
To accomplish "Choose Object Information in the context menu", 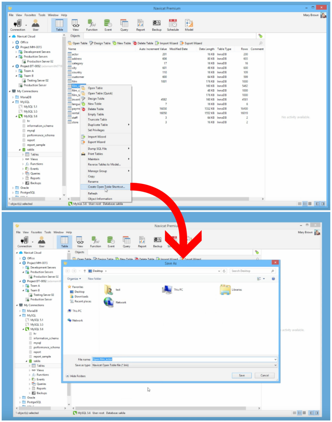I will coord(100,199).
